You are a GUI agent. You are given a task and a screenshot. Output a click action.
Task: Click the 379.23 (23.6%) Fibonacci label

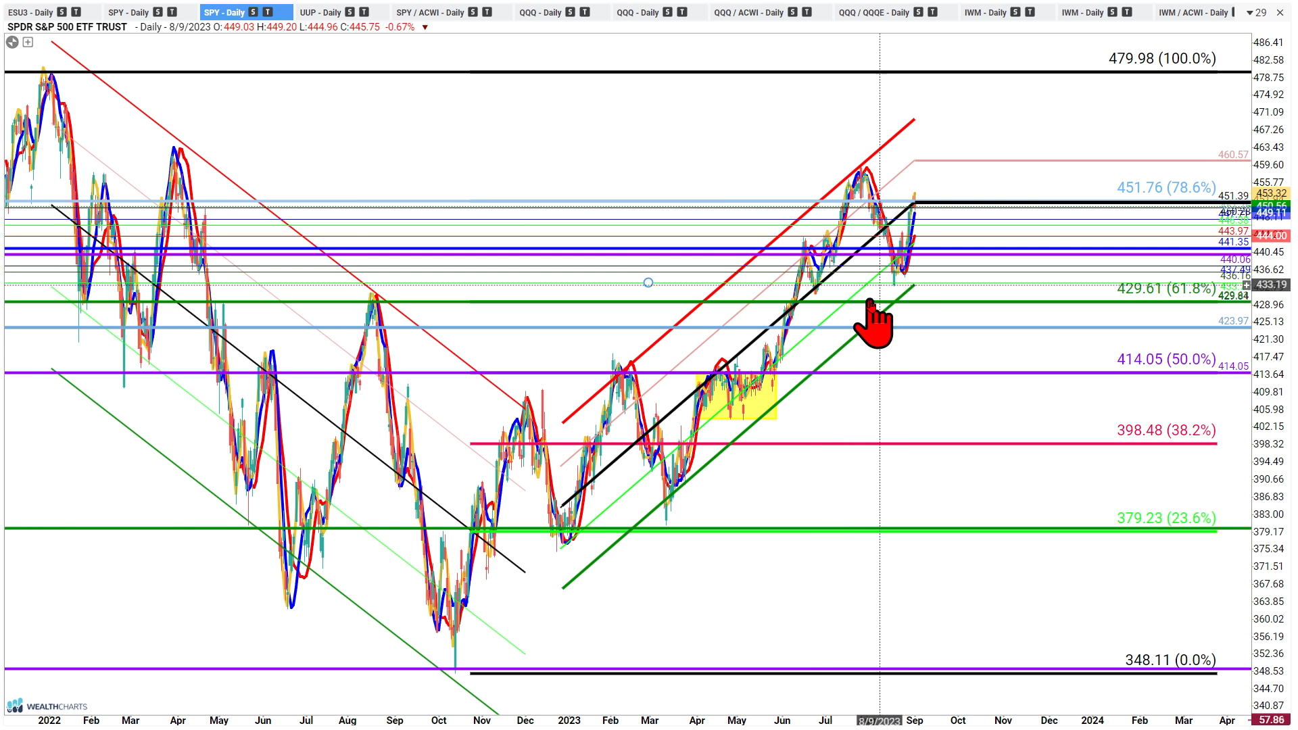tap(1166, 518)
